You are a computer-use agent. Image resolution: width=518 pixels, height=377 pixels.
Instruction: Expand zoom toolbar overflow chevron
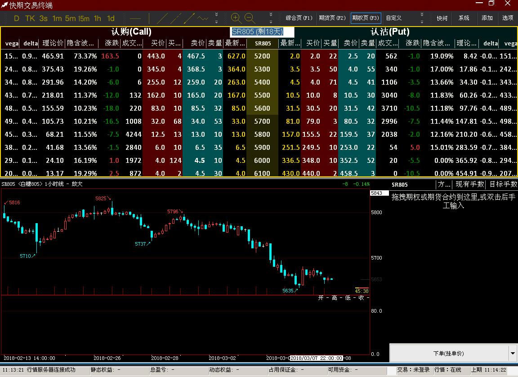271,18
